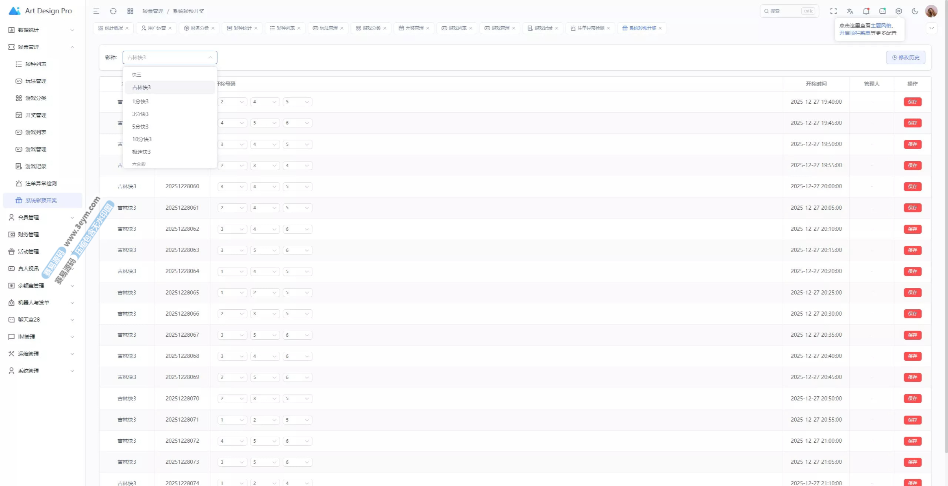Enter fullscreen mode icon
948x486 pixels.
pos(833,11)
